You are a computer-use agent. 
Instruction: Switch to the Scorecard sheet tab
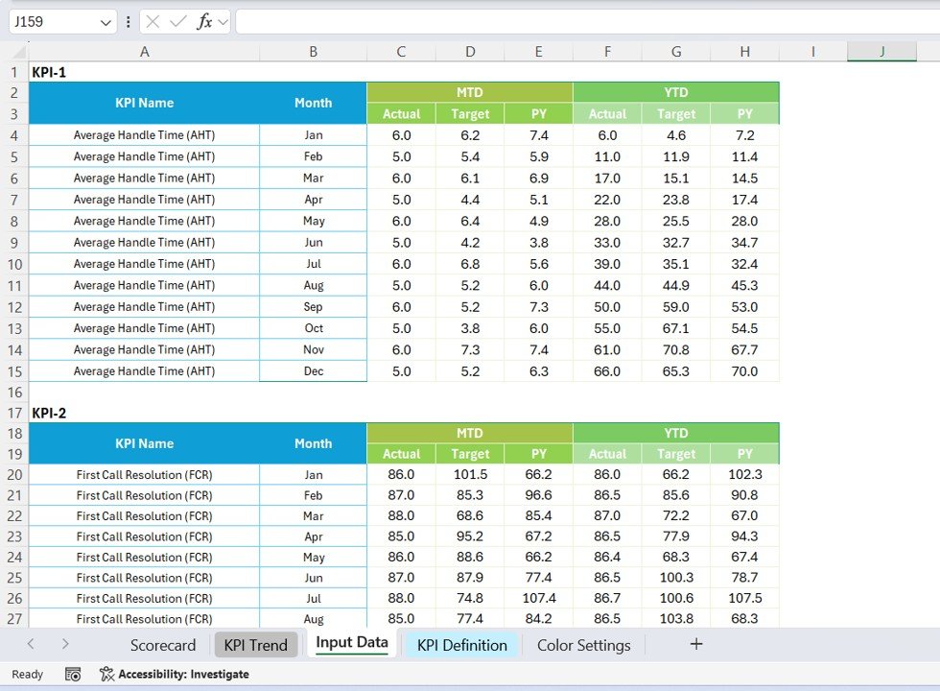tap(163, 645)
